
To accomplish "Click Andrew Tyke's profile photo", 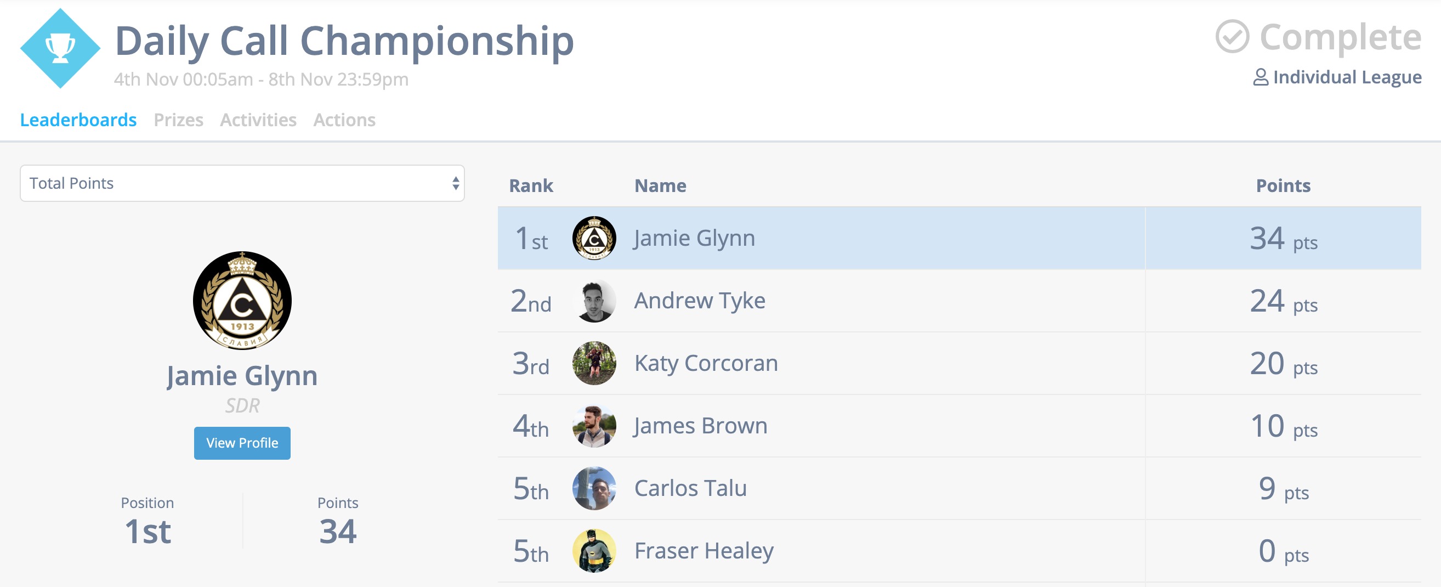I will [x=594, y=301].
